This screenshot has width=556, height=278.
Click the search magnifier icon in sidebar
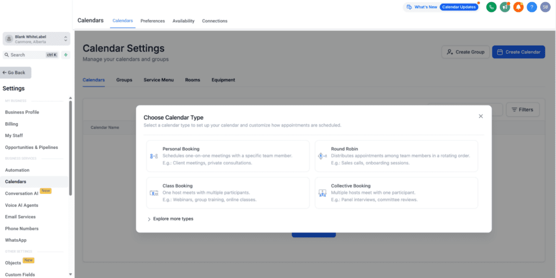coord(7,55)
